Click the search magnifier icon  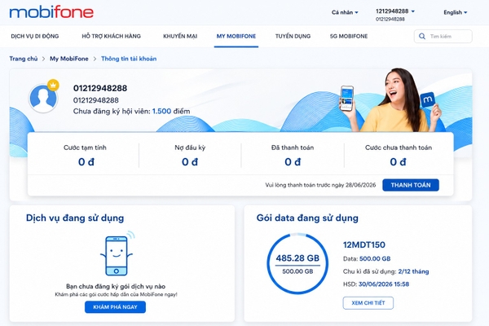tap(422, 36)
